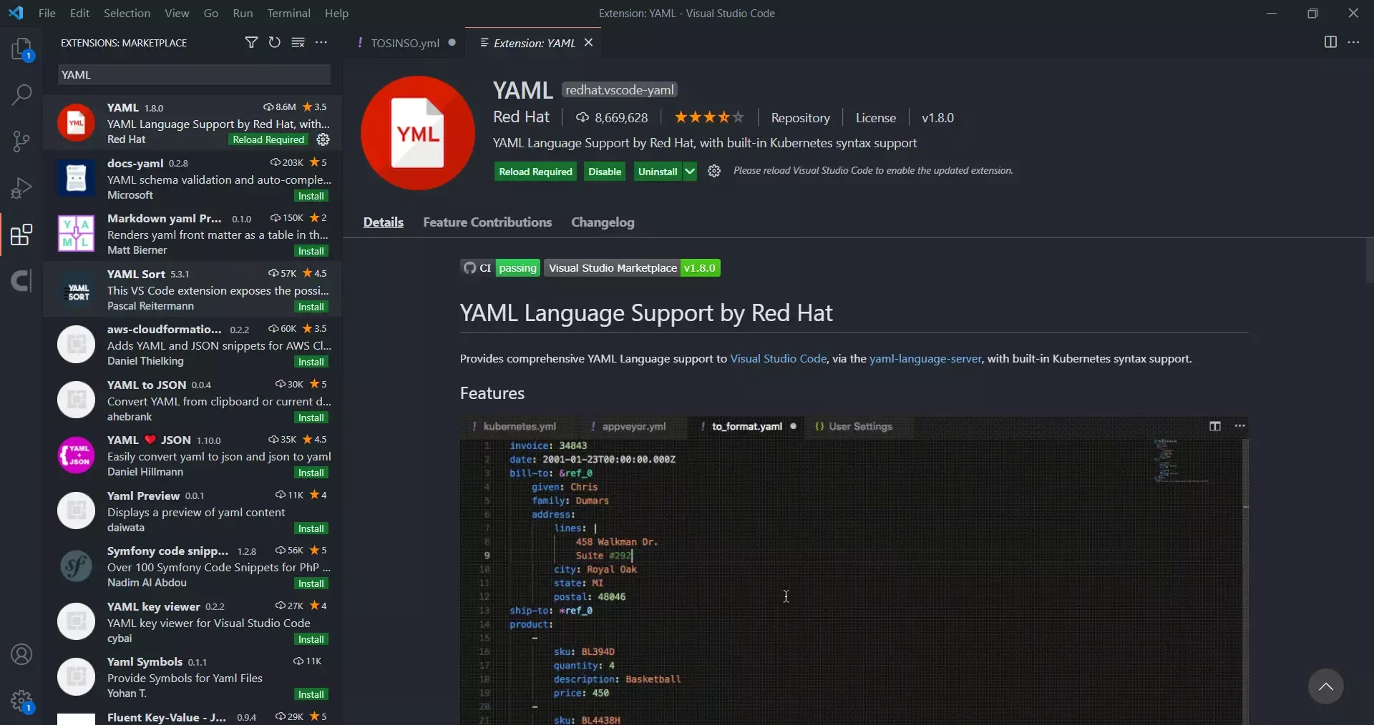Open the Terminal menu

(x=288, y=13)
